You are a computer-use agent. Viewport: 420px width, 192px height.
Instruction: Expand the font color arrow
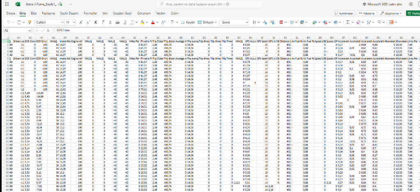pos(158,22)
